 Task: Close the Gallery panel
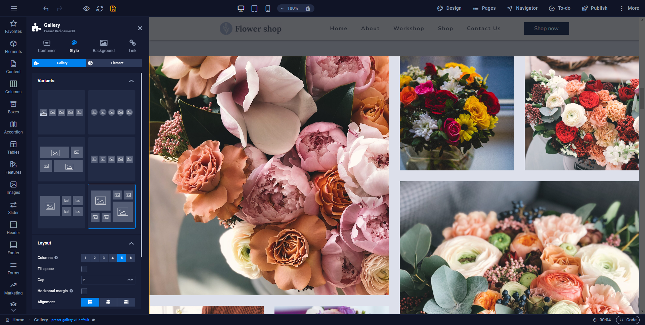[x=140, y=28]
